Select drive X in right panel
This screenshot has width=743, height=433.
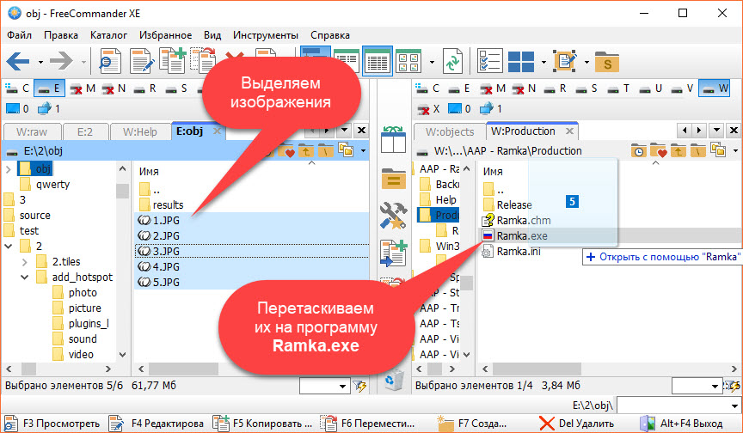click(x=429, y=109)
